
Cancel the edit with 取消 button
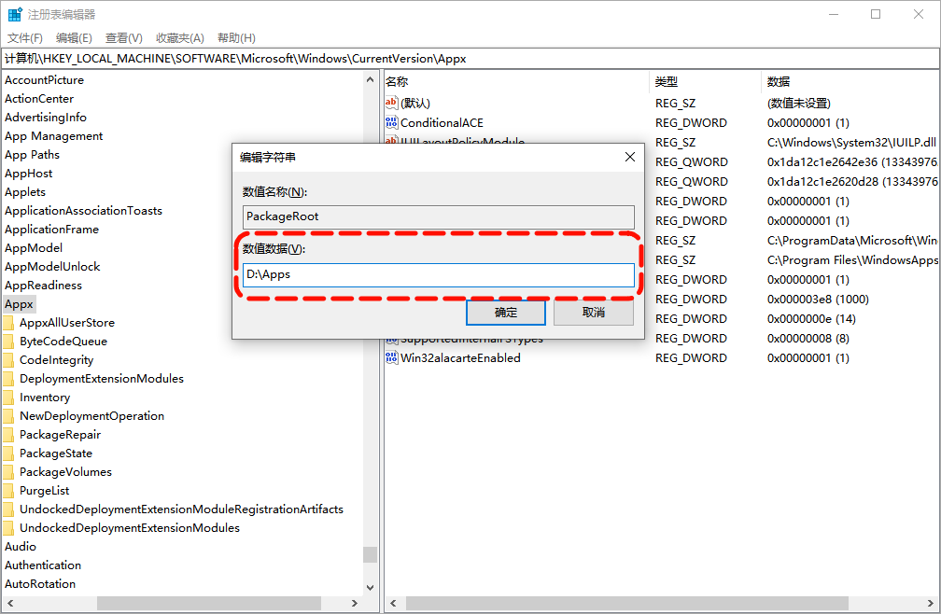coord(594,313)
